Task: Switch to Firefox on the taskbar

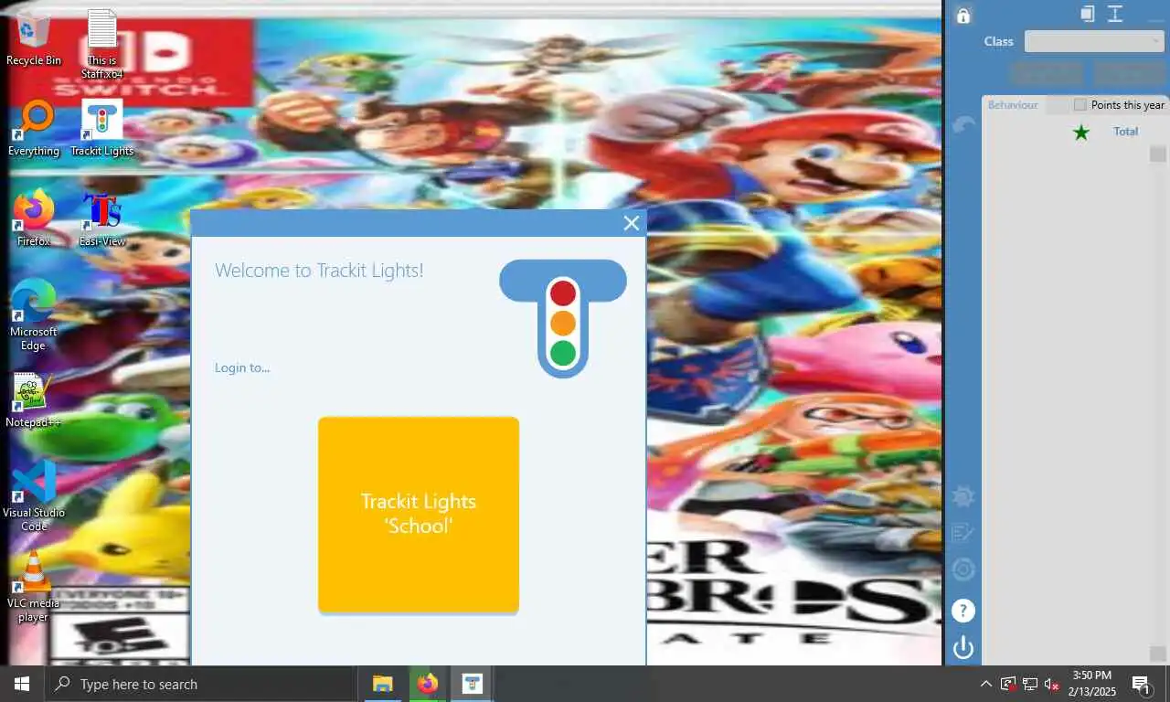Action: click(x=427, y=684)
